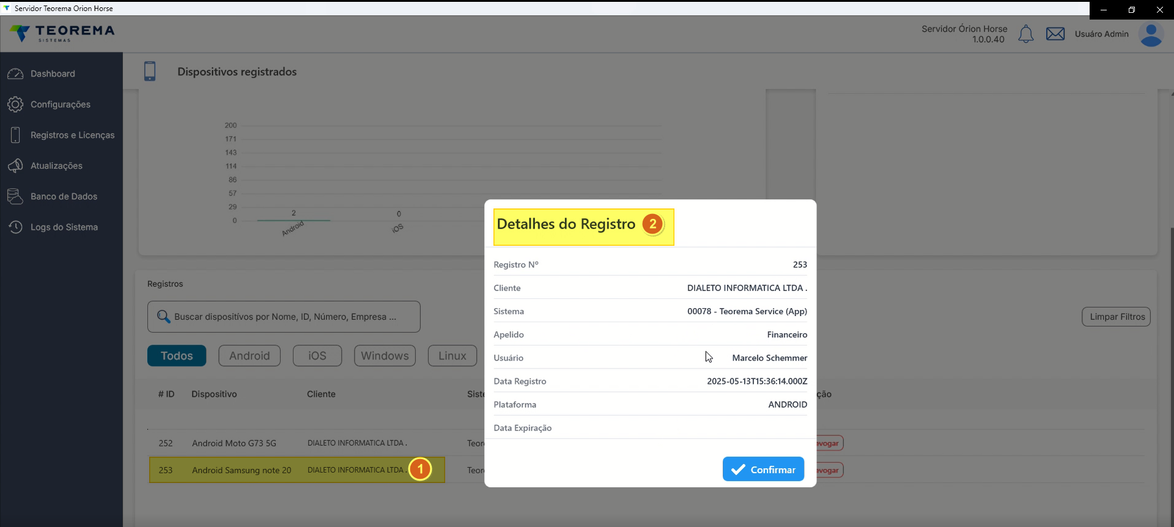
Task: Click the vertical scrollbar on the right
Action: pos(1172,376)
